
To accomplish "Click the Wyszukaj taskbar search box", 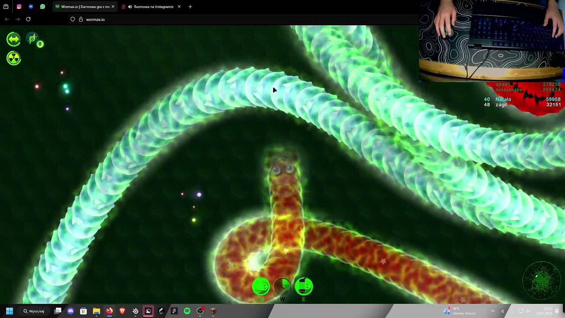I will [x=34, y=311].
